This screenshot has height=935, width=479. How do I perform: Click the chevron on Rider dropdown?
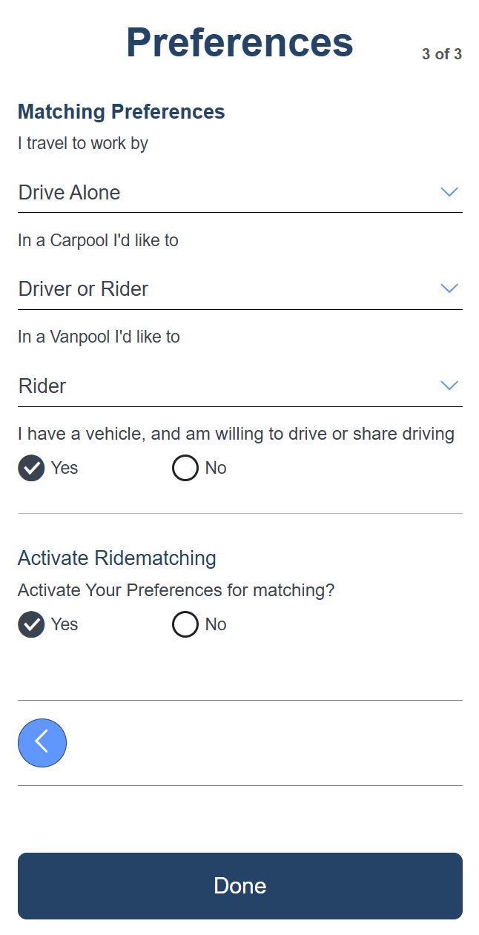coord(449,385)
